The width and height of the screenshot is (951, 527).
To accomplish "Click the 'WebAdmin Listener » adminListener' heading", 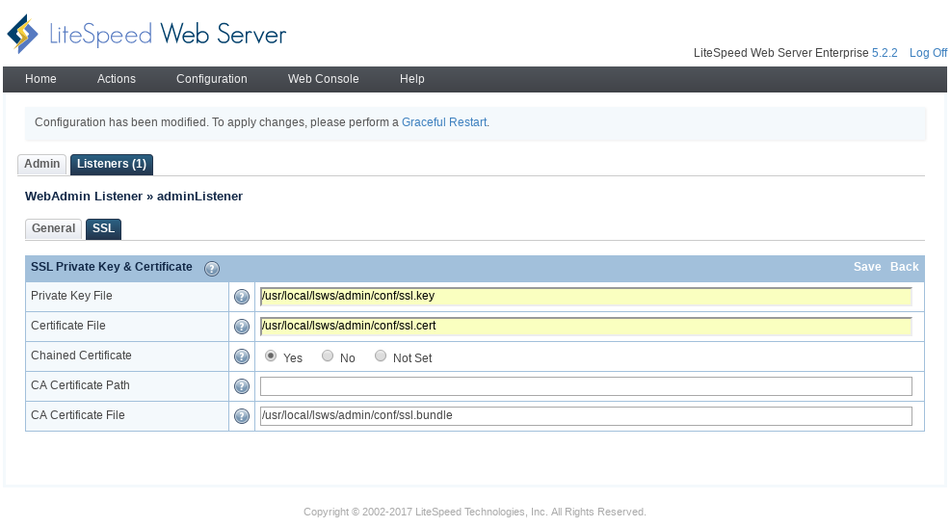I will (x=133, y=197).
